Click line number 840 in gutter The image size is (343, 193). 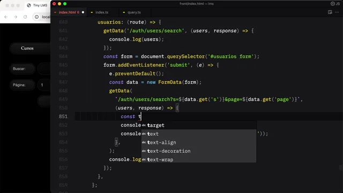click(x=63, y=22)
